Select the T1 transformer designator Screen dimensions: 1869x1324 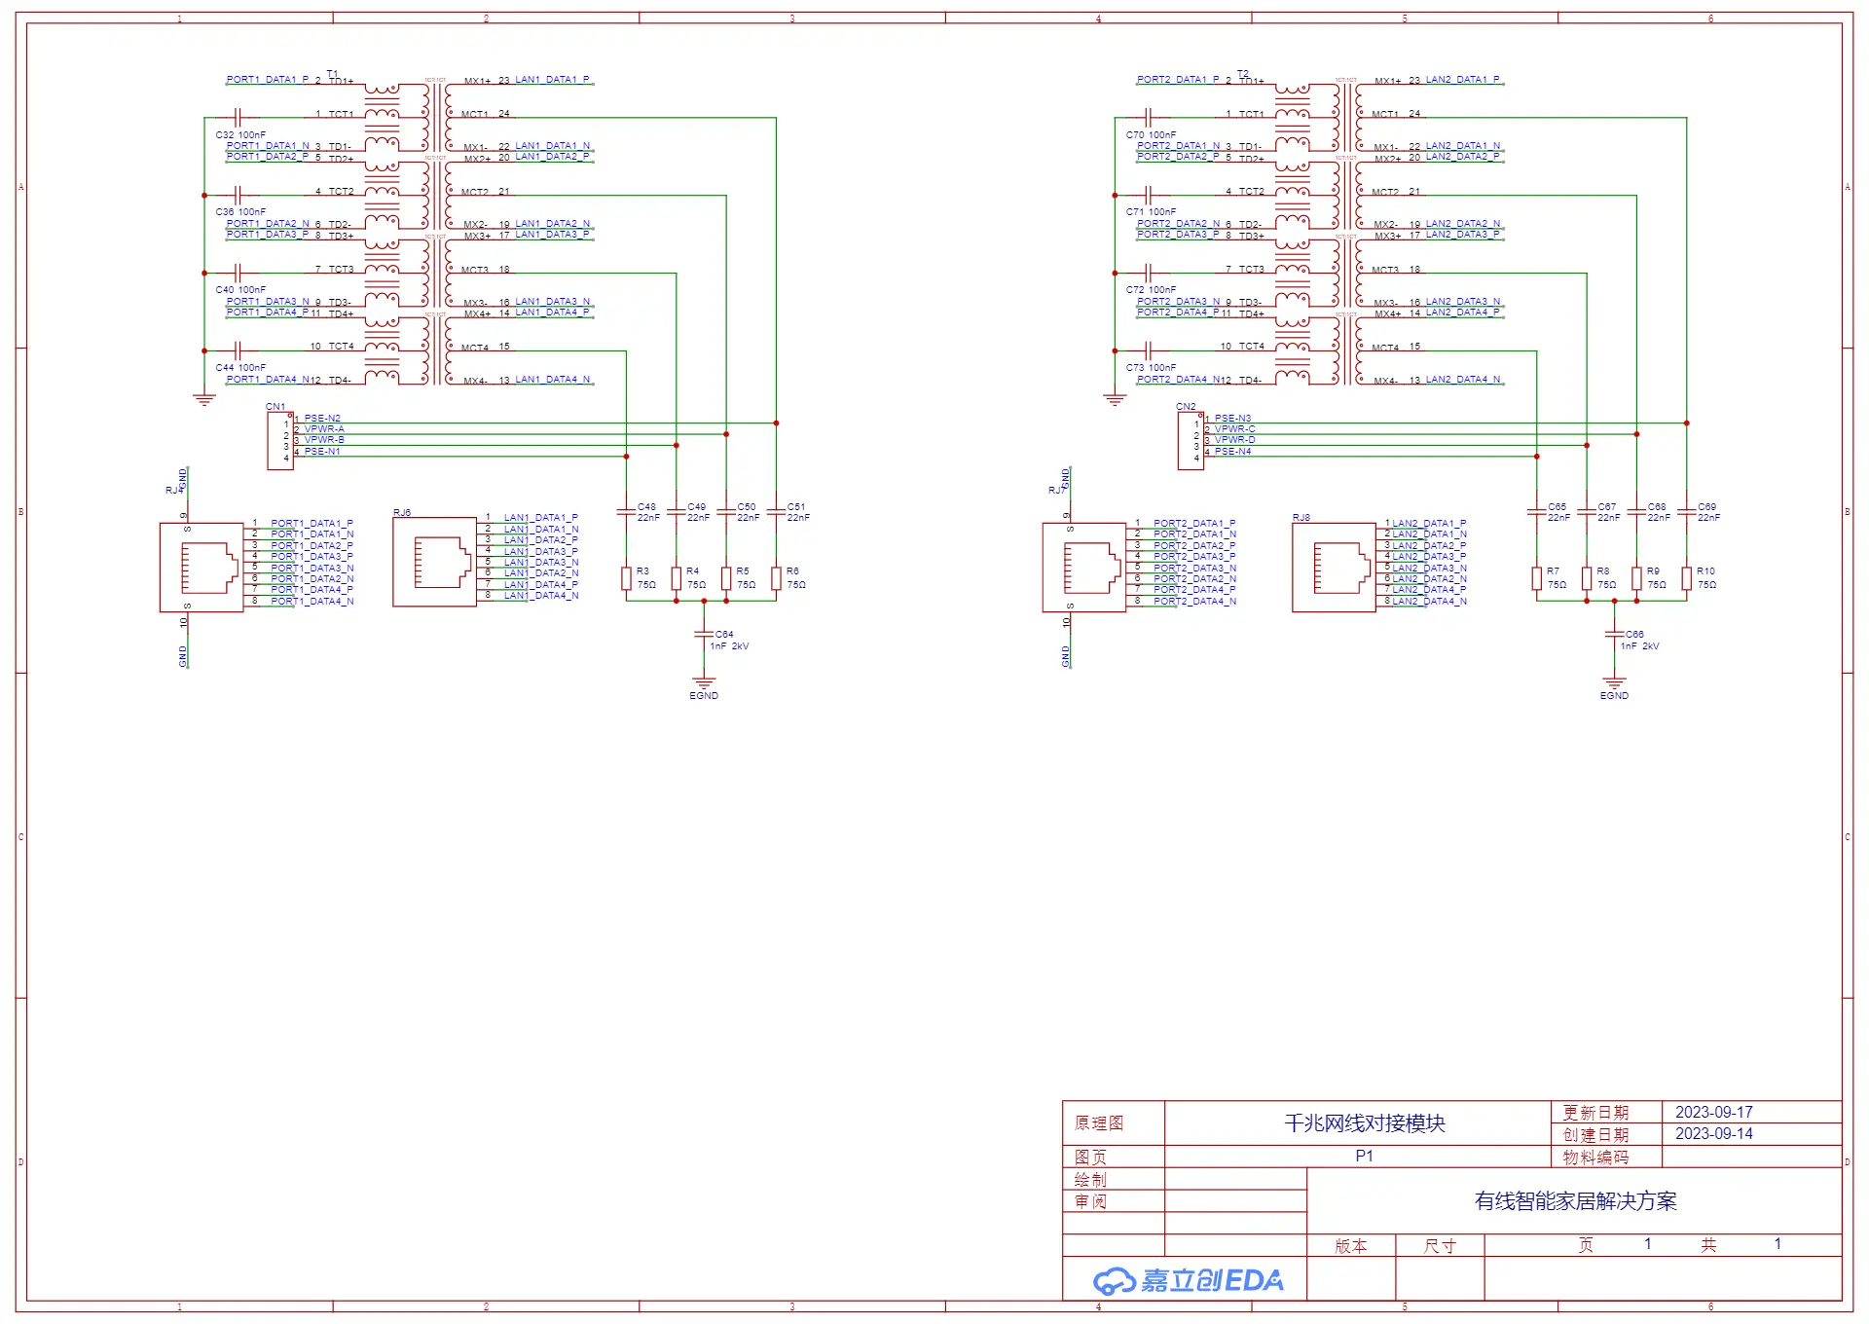[x=333, y=74]
